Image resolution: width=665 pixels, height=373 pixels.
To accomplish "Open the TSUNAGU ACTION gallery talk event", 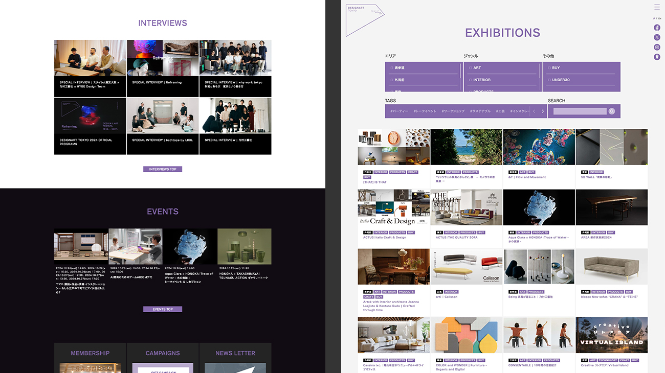I will tap(244, 255).
